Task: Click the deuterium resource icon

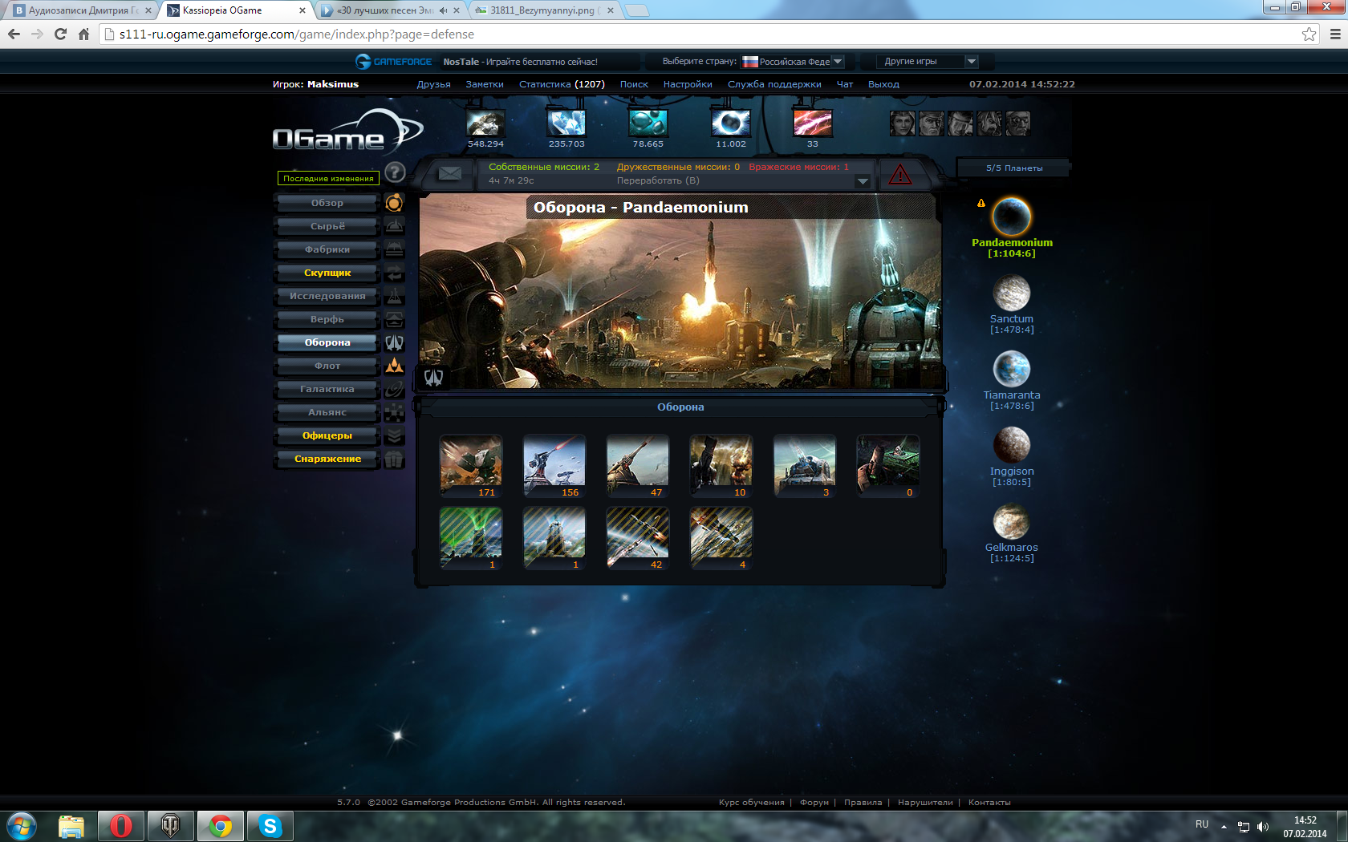Action: 648,123
